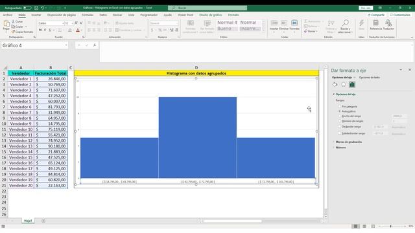Click the Comentarios button
Viewport: 415px width, 233px height.
400,15
